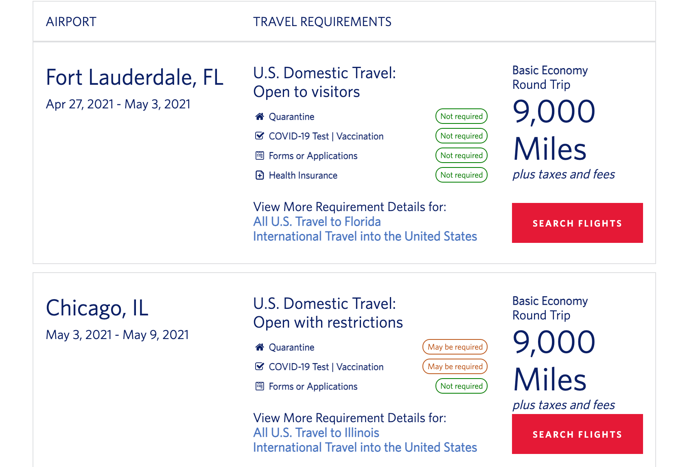Click the Fort Lauderdale Quarantine house icon
Viewport: 687px width, 467px height.
click(x=259, y=117)
